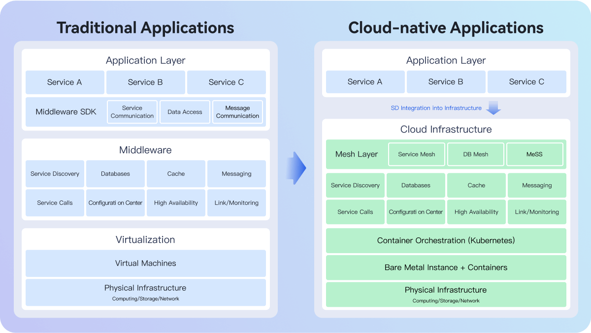Select Service C in Cloud-native Applications

pyautogui.click(x=527, y=82)
